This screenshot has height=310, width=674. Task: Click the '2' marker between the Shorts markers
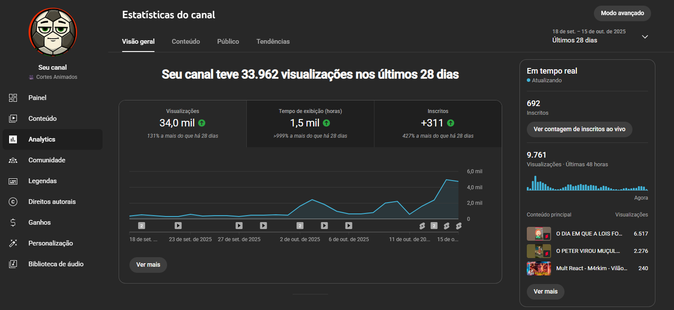click(434, 226)
